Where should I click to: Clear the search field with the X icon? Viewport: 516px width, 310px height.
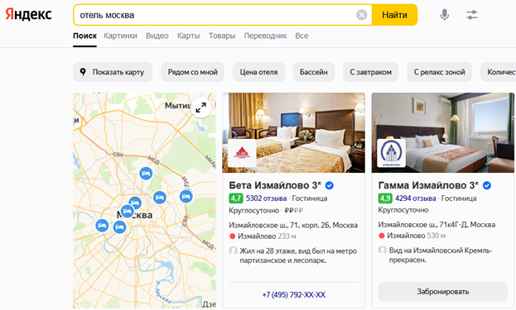coord(361,15)
